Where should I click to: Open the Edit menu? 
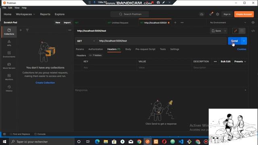pos(10,8)
